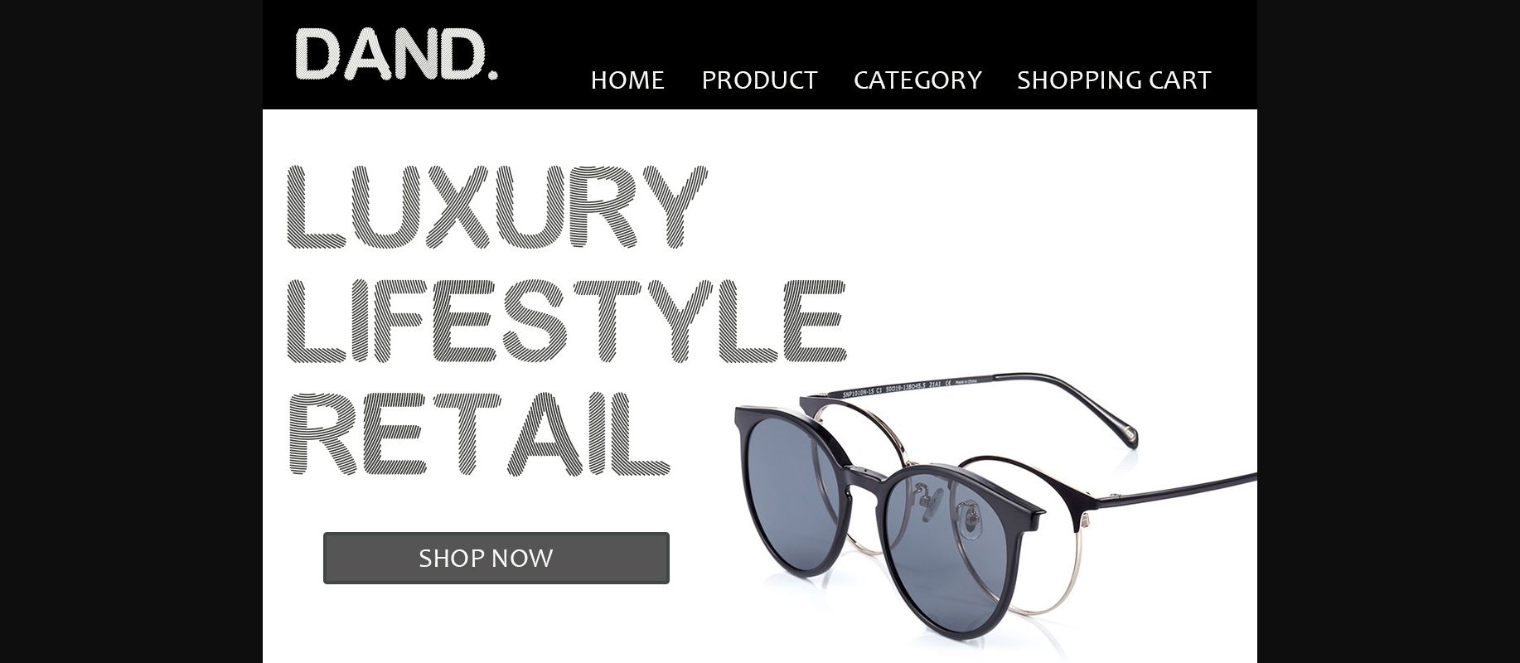Open the HOME navigation link
Screen dimensions: 1520x663
[627, 80]
